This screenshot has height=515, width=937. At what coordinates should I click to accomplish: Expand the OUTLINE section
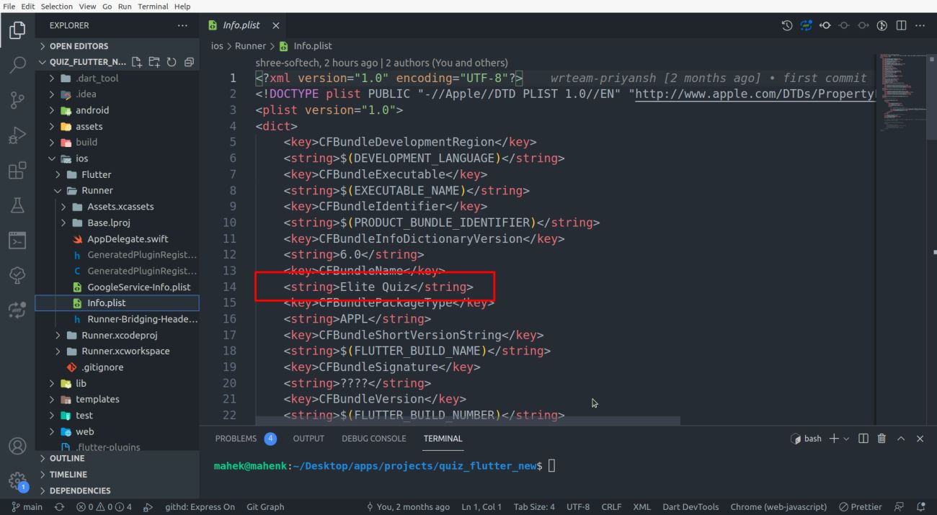(67, 458)
